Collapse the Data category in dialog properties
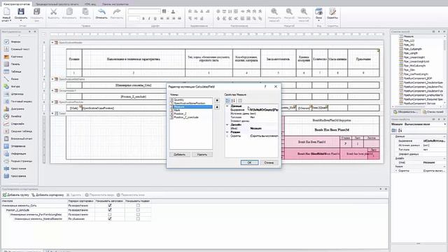This screenshot has width=448, height=252. [x=227, y=106]
